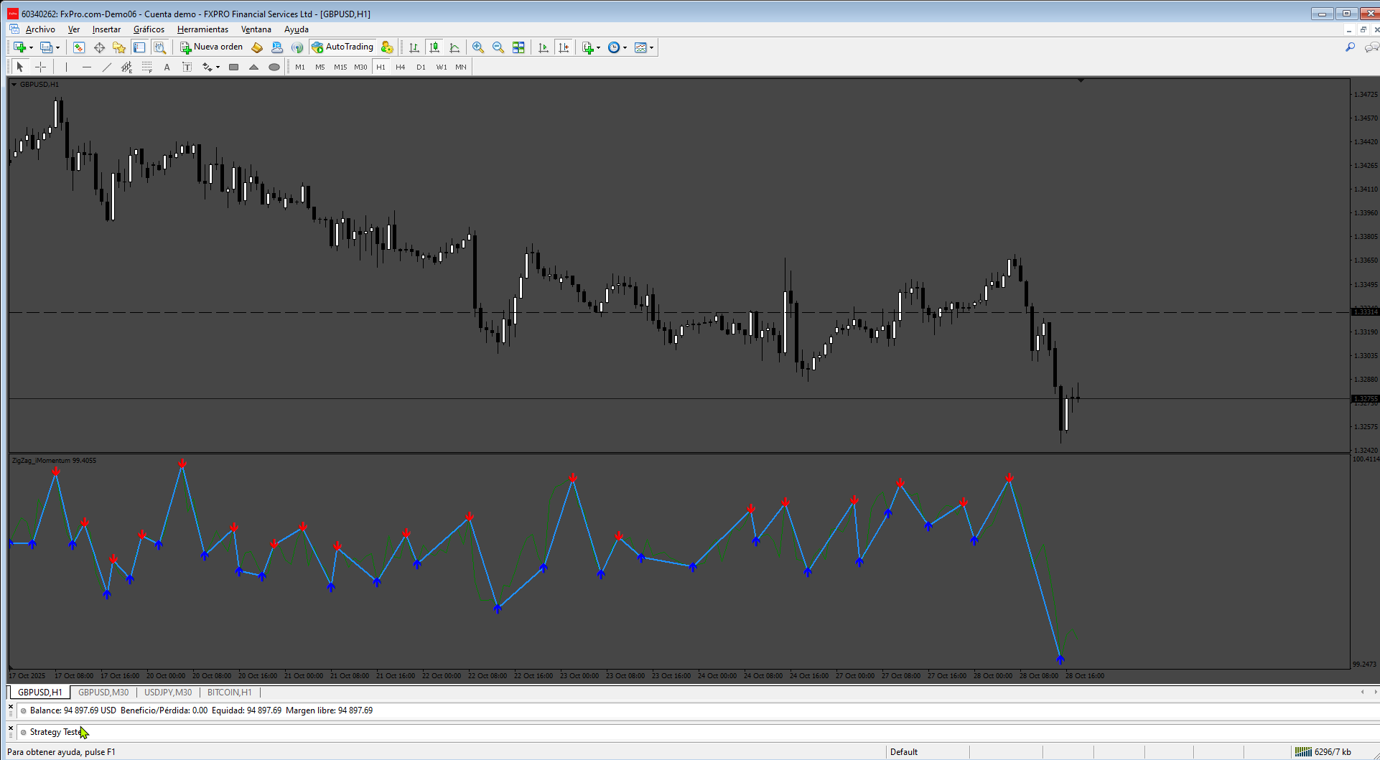Open the periodicity clock dropdown
The image size is (1380, 760).
625,48
